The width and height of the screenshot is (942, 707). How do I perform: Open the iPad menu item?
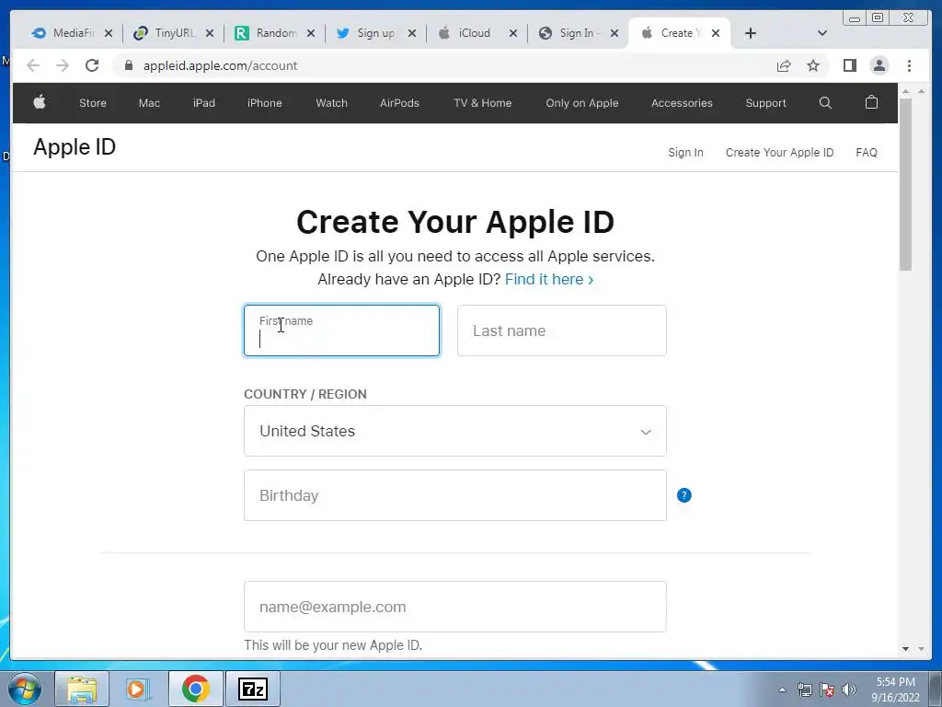203,103
